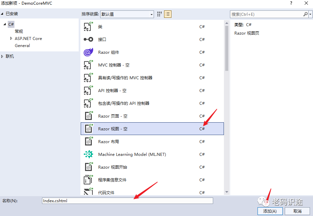Expand the ASP.NET Core node
Image resolution: width=313 pixels, height=216 pixels.
coord(11,38)
